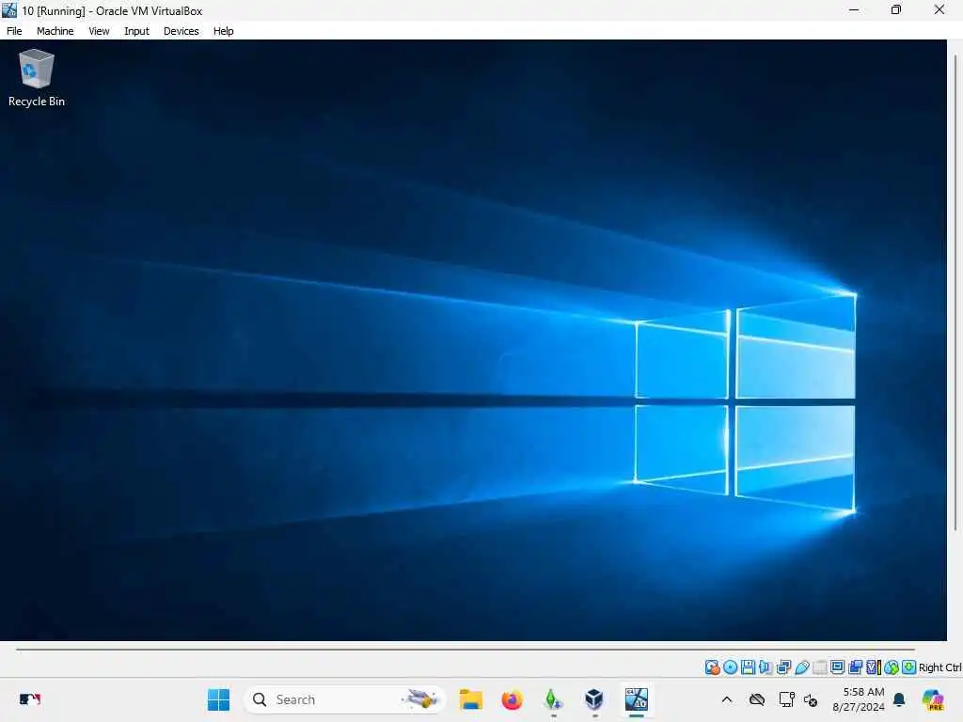Open the Input menu
Screen dimensions: 963x722
136,31
